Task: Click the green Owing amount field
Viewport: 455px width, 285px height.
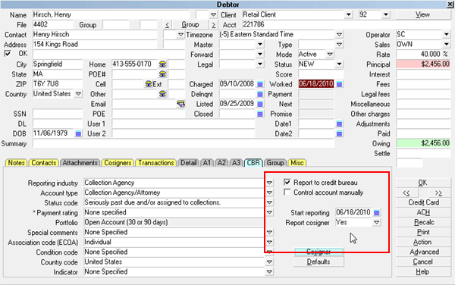Action: click(423, 143)
